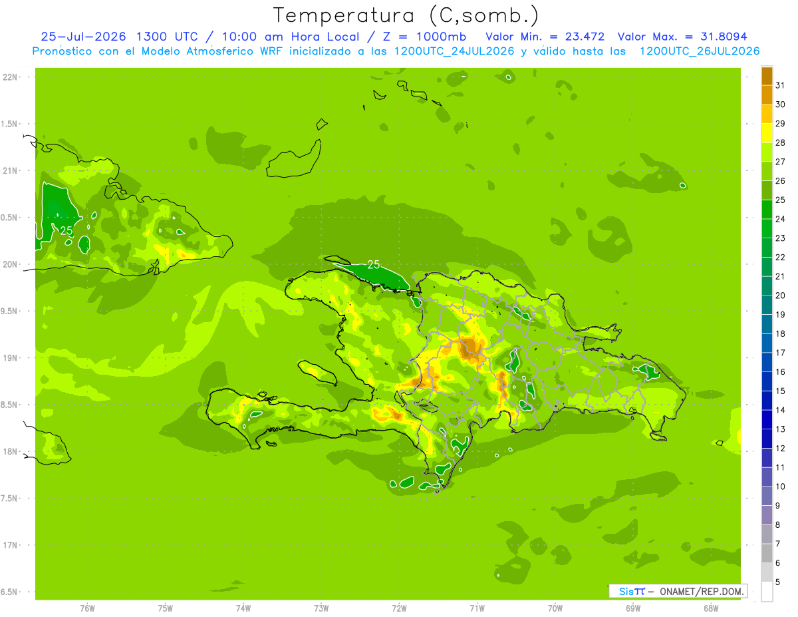Click the '76W' longitude axis label

(x=87, y=608)
